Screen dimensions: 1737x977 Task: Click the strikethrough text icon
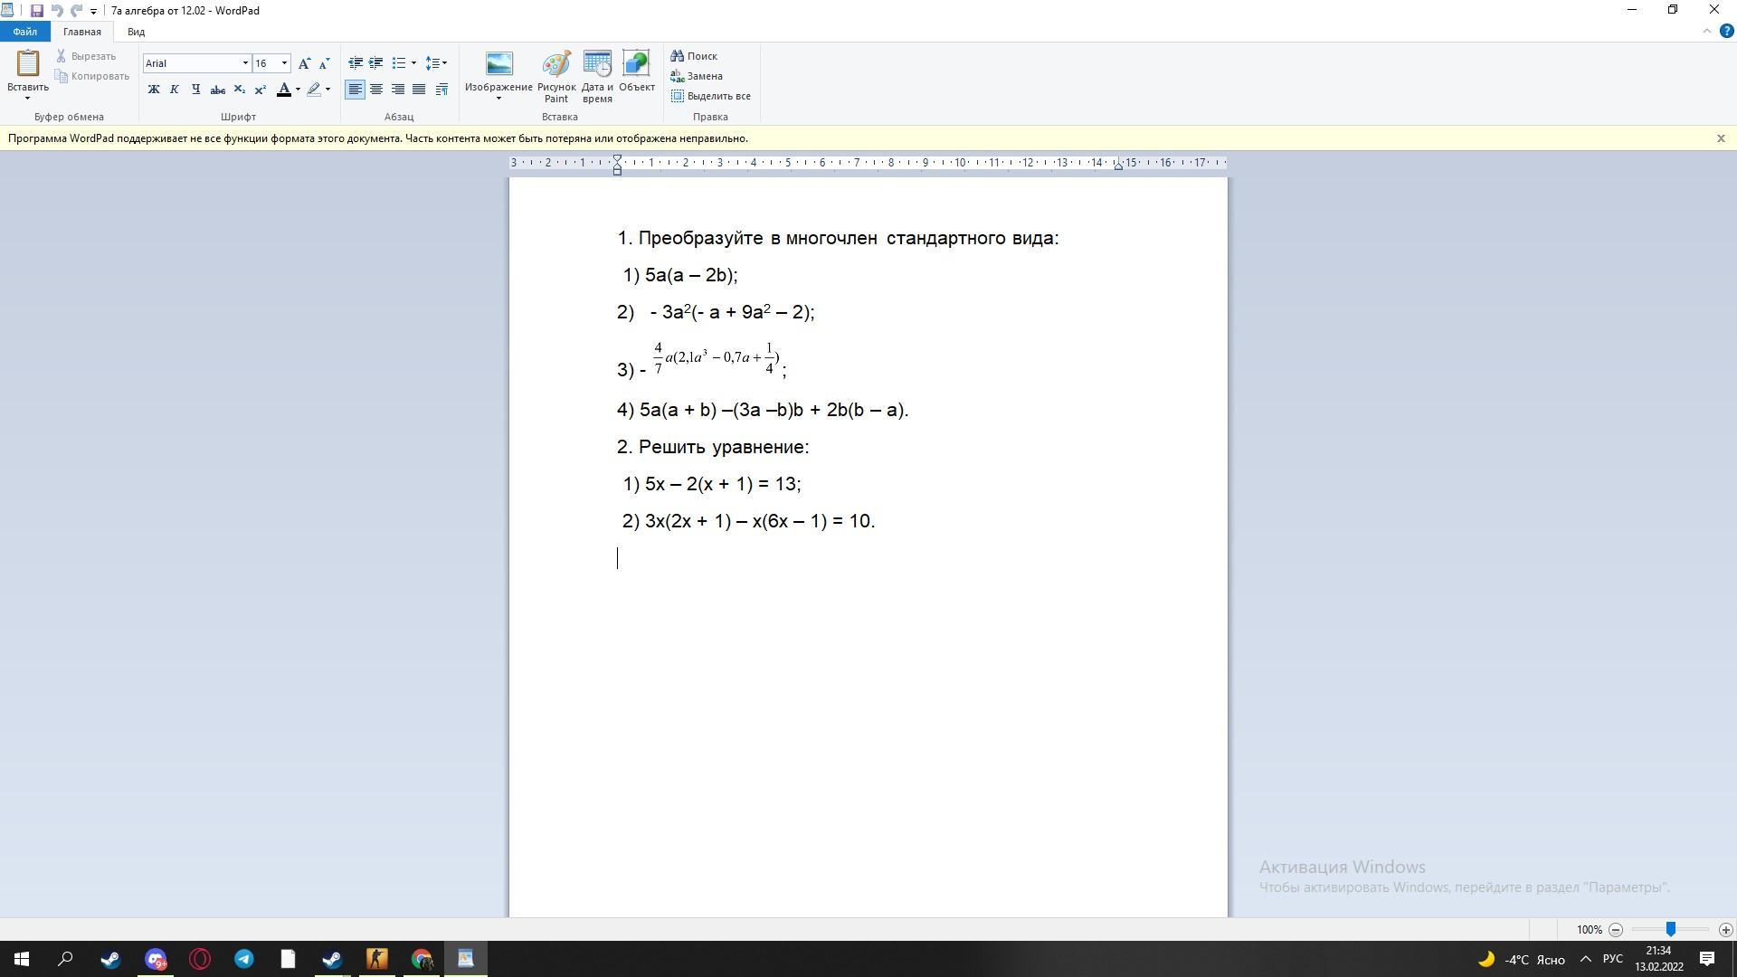pyautogui.click(x=217, y=90)
